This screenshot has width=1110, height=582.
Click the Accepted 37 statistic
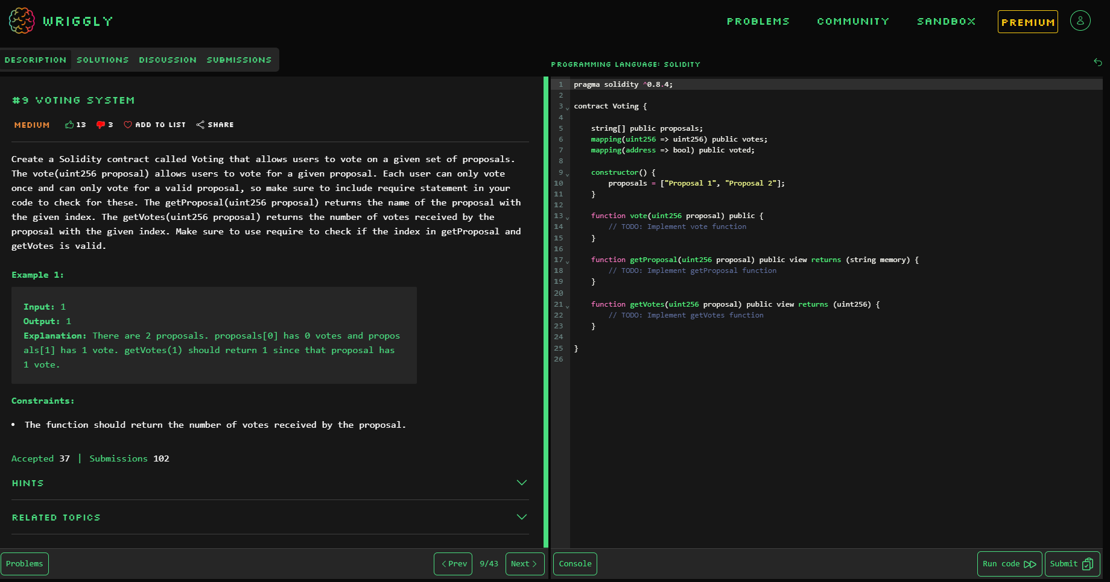tap(40, 458)
